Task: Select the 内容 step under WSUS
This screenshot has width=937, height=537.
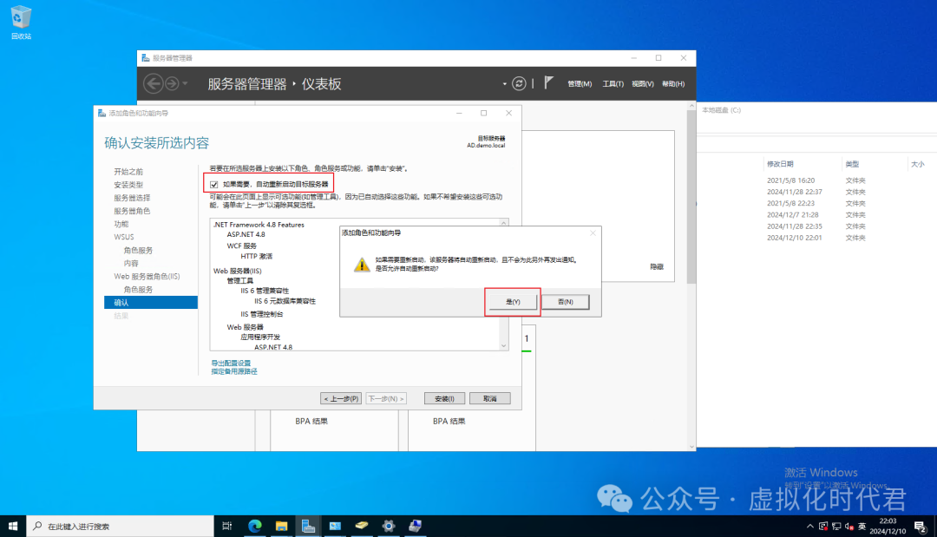Action: point(131,263)
